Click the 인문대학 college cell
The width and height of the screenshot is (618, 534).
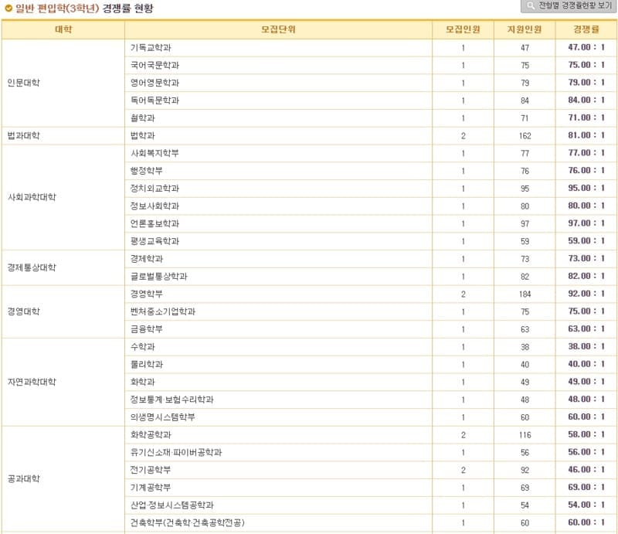click(x=63, y=83)
